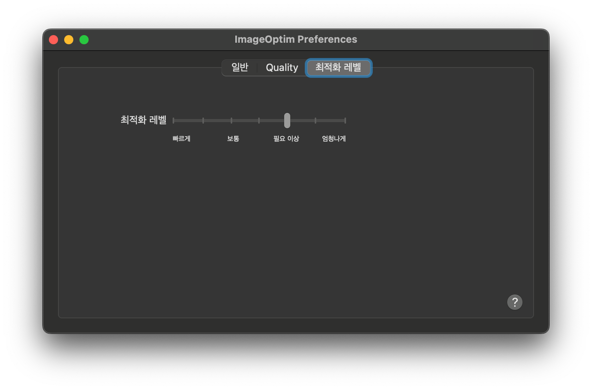The width and height of the screenshot is (592, 390).
Task: Click the ImageOptim Preferences title text
Action: (296, 39)
